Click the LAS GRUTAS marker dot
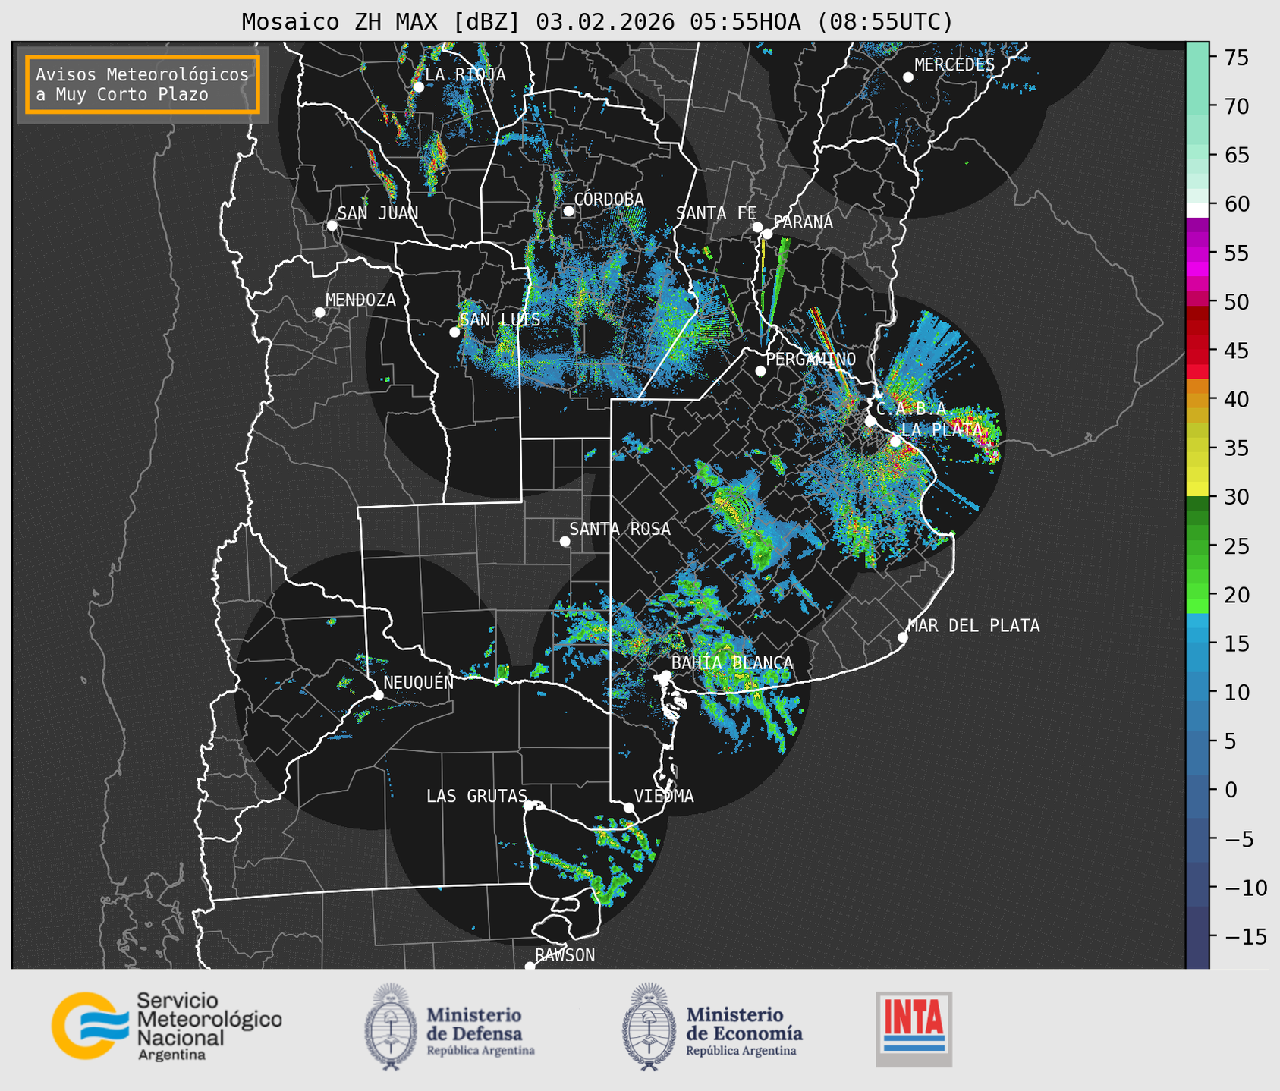This screenshot has height=1091, width=1280. pos(529,805)
